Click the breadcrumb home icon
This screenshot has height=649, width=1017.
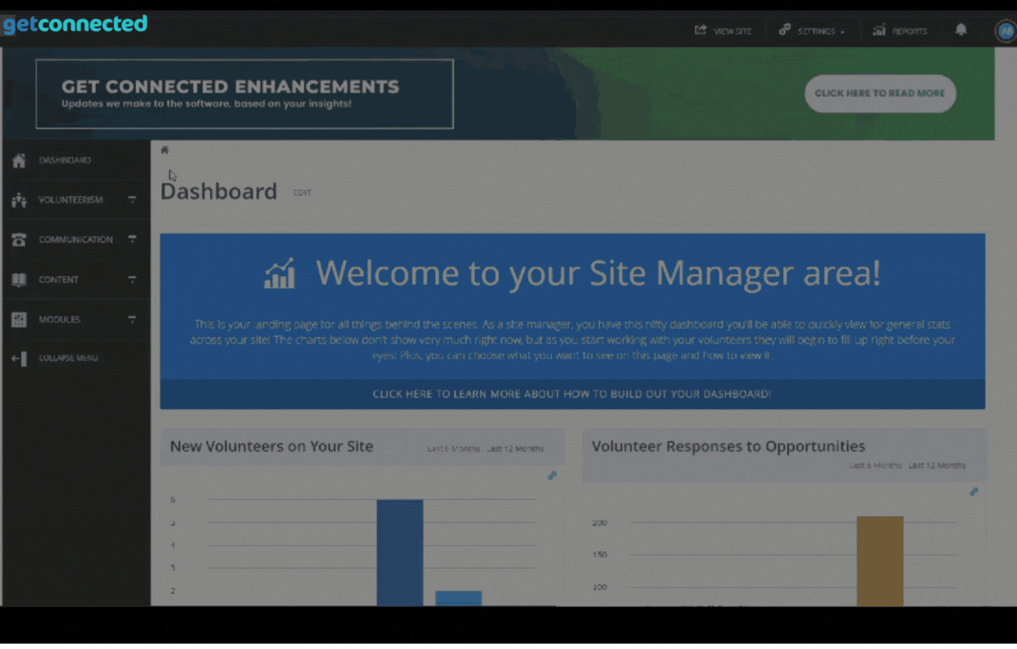tap(165, 150)
